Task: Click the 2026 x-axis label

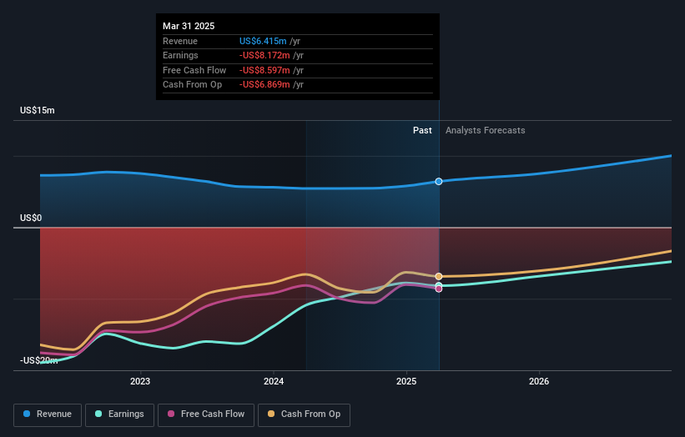Action: point(539,382)
